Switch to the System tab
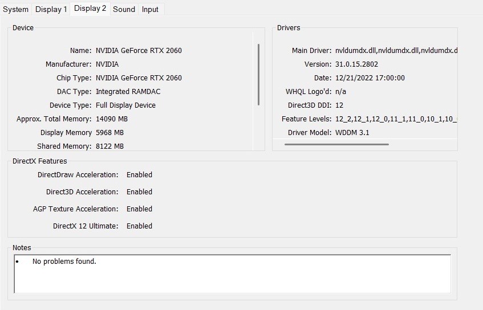The width and height of the screenshot is (483, 310). point(15,9)
